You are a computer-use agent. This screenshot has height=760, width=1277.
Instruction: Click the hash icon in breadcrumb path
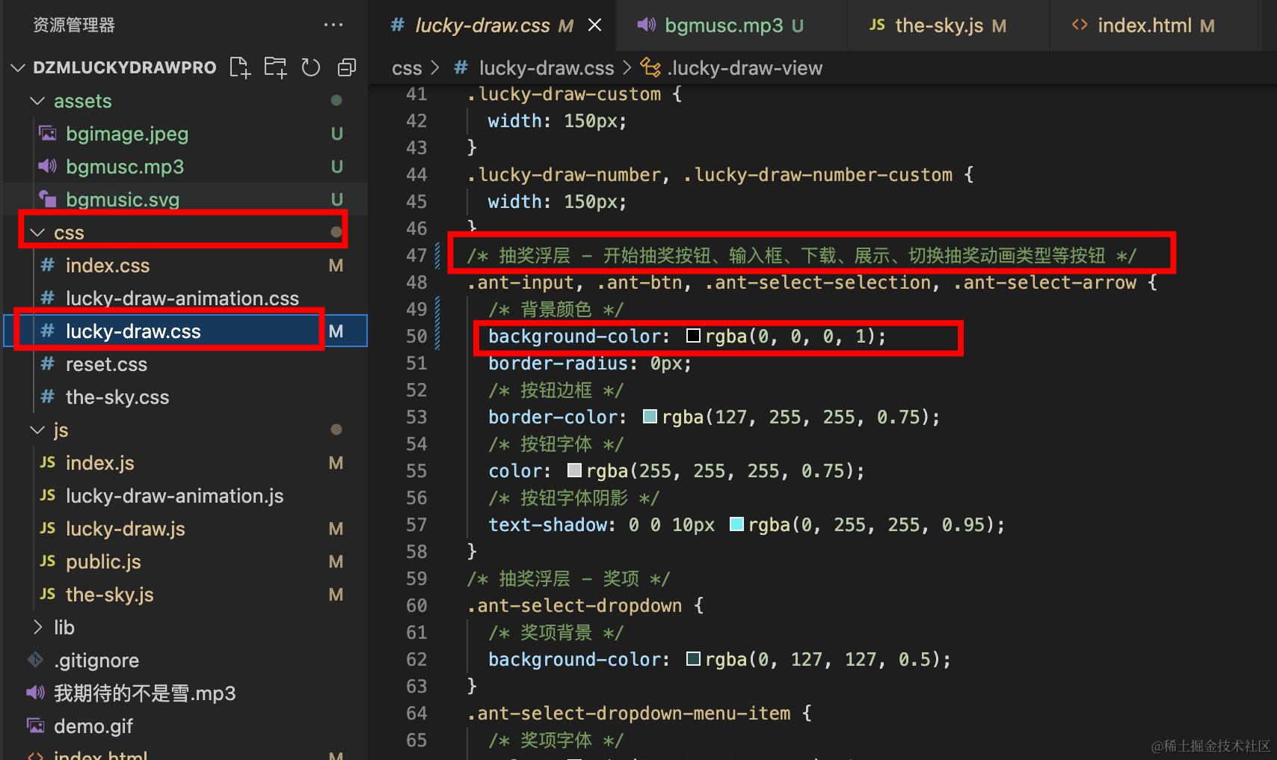tap(461, 68)
